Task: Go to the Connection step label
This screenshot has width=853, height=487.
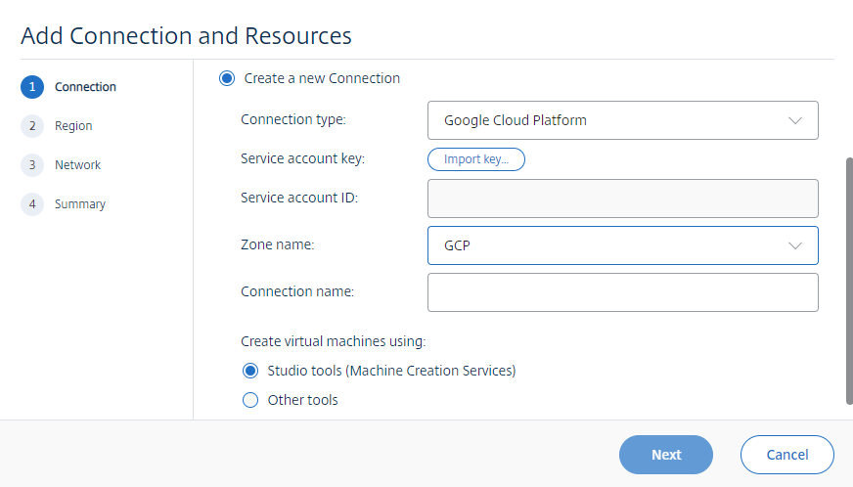Action: [x=85, y=87]
